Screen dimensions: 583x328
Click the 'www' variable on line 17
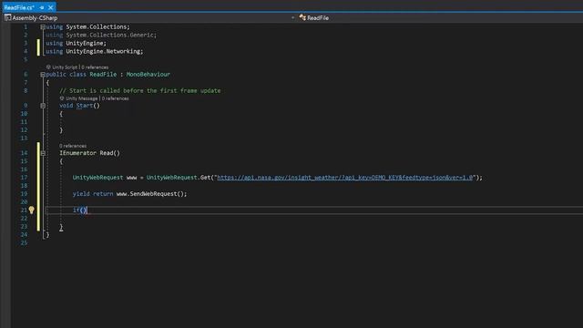point(131,178)
